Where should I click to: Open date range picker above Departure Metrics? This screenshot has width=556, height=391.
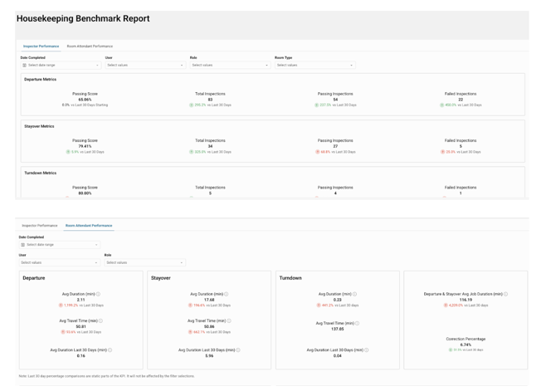coord(61,65)
